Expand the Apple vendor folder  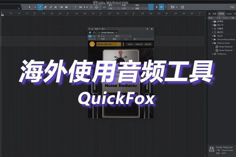pos(212,36)
